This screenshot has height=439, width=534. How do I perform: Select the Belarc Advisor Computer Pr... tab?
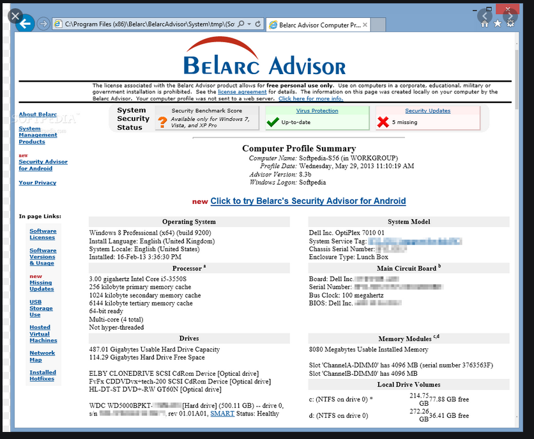point(317,25)
